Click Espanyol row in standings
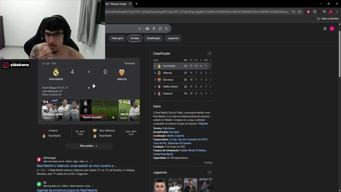Viewport: 341px width, 192px height. click(183, 94)
